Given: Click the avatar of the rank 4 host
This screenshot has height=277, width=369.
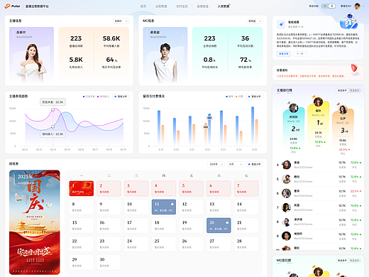Looking at the screenshot, I should [x=287, y=165].
